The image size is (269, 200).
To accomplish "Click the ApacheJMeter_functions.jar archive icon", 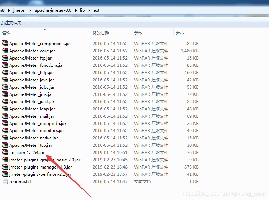I will point(5,65).
